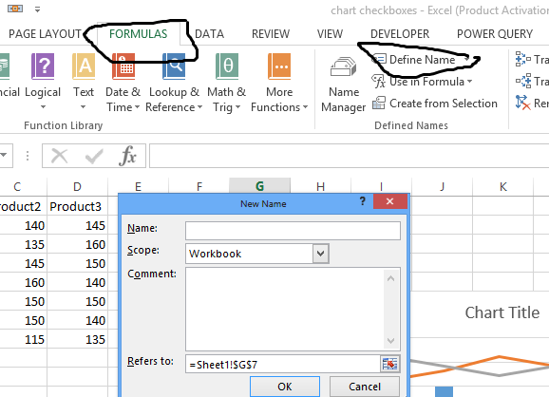Click the Use in Formula icon

(x=378, y=82)
